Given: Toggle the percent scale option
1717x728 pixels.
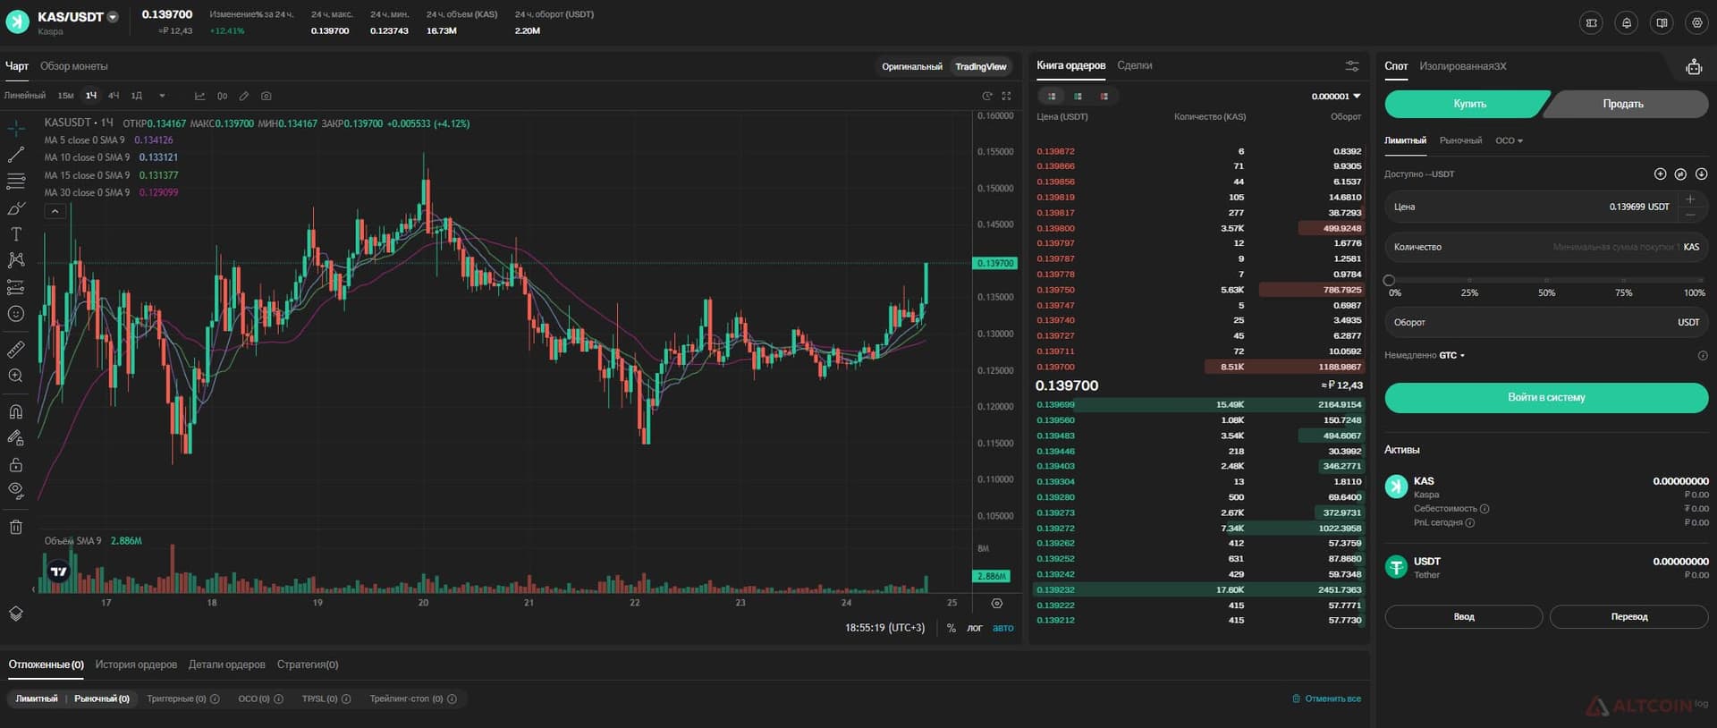Looking at the screenshot, I should (x=952, y=628).
